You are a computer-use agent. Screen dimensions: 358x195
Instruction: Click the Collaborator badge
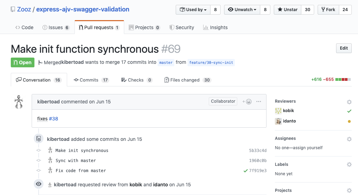(223, 101)
